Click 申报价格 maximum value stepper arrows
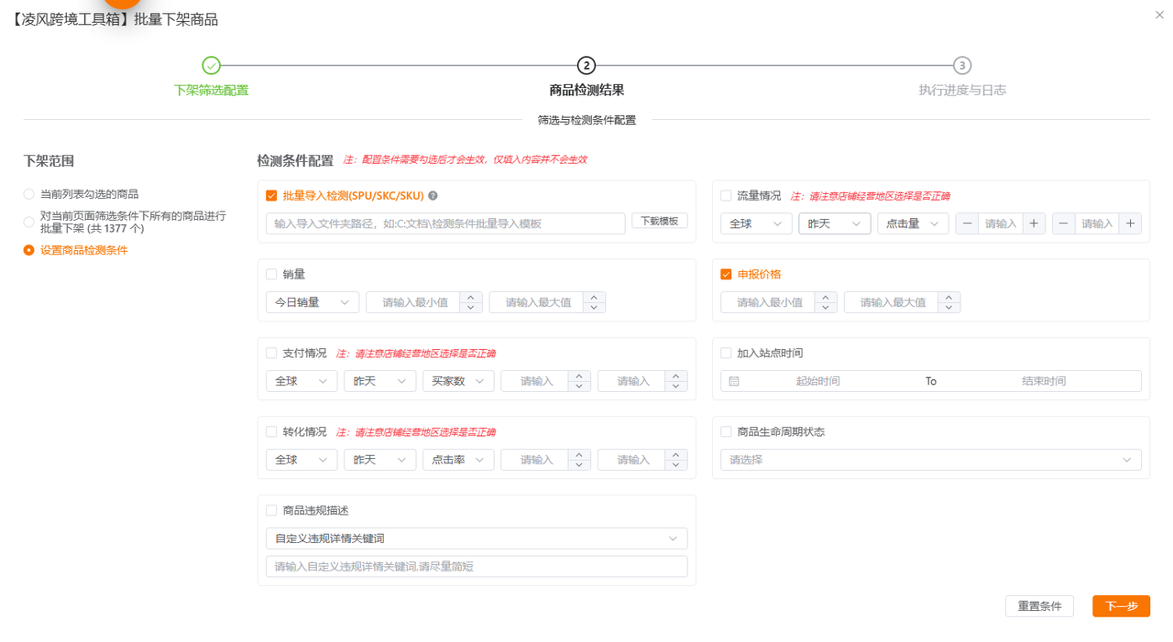Viewport: 1173px width, 642px height. pos(949,302)
